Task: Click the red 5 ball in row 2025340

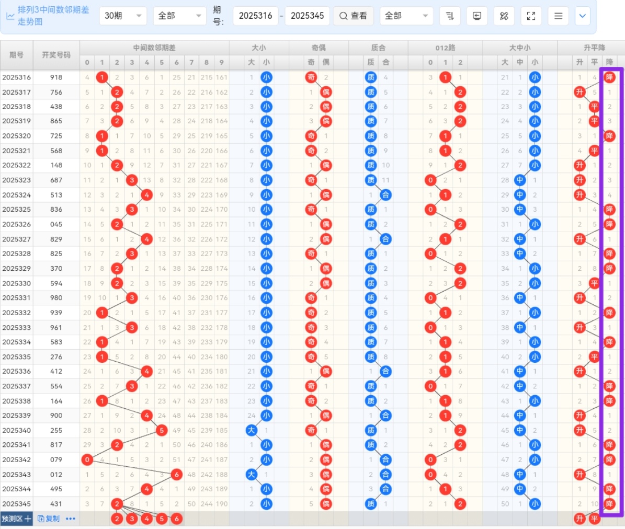Action: click(x=162, y=430)
